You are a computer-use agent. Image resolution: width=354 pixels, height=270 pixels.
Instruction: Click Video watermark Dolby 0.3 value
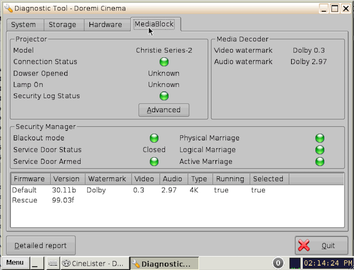point(309,50)
